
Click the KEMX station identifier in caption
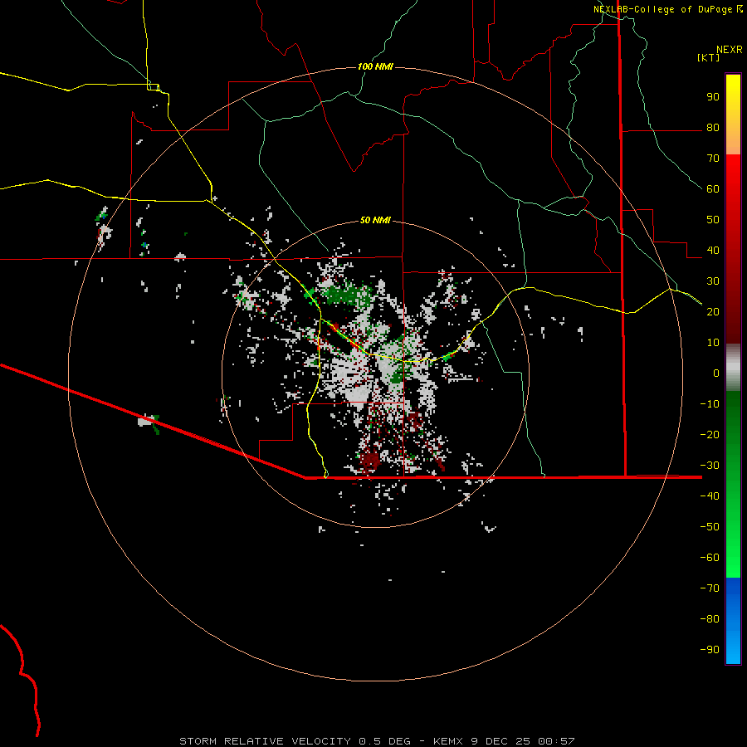pyautogui.click(x=448, y=741)
